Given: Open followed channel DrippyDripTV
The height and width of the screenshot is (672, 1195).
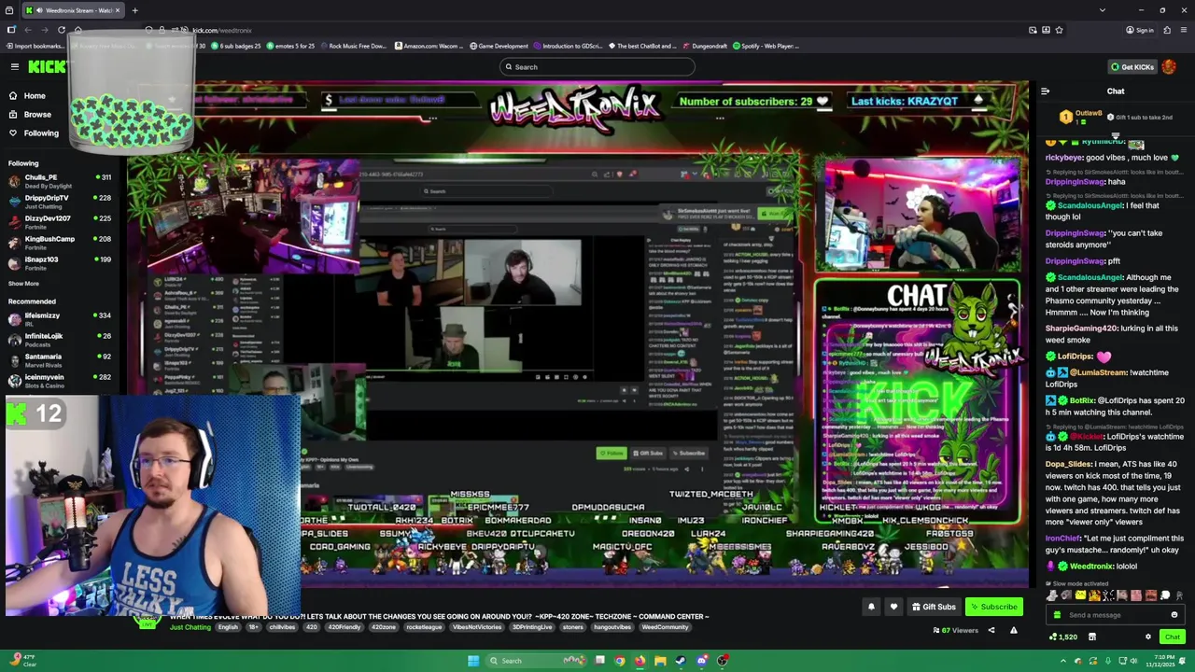Looking at the screenshot, I should click(60, 202).
